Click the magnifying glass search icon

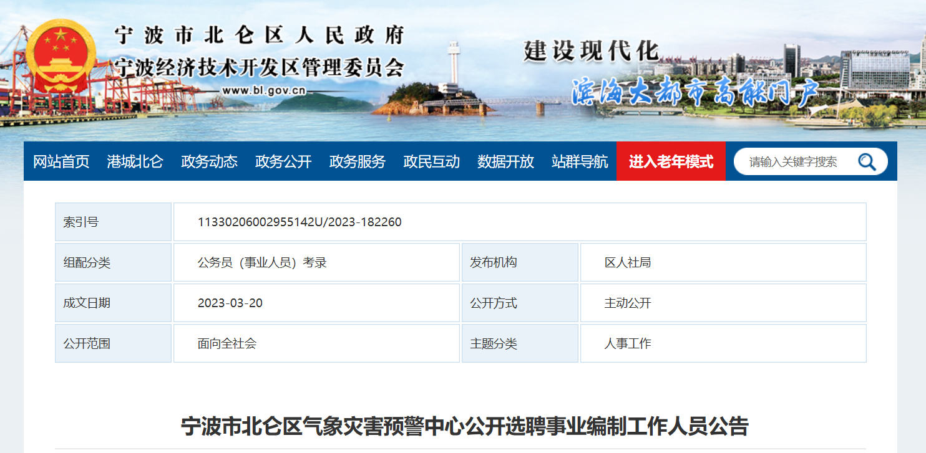867,162
